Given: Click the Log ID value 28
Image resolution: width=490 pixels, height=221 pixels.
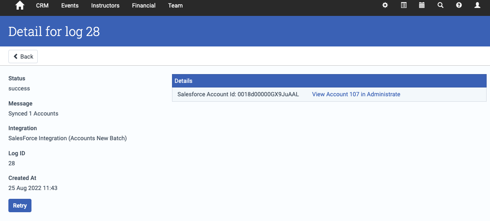Looking at the screenshot, I should (x=12, y=163).
